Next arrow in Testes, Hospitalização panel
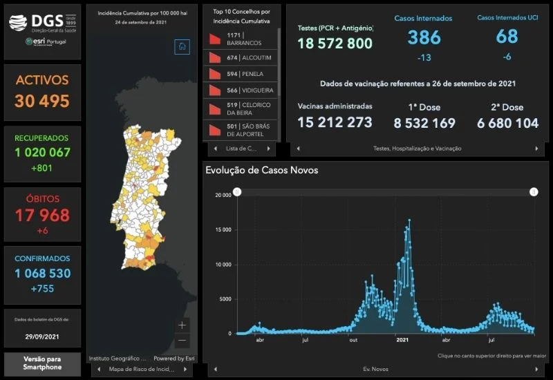 (537, 149)
